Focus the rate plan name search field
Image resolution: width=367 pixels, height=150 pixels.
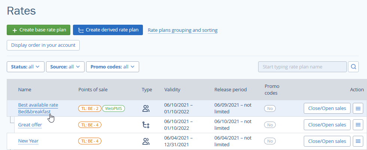coord(302,67)
